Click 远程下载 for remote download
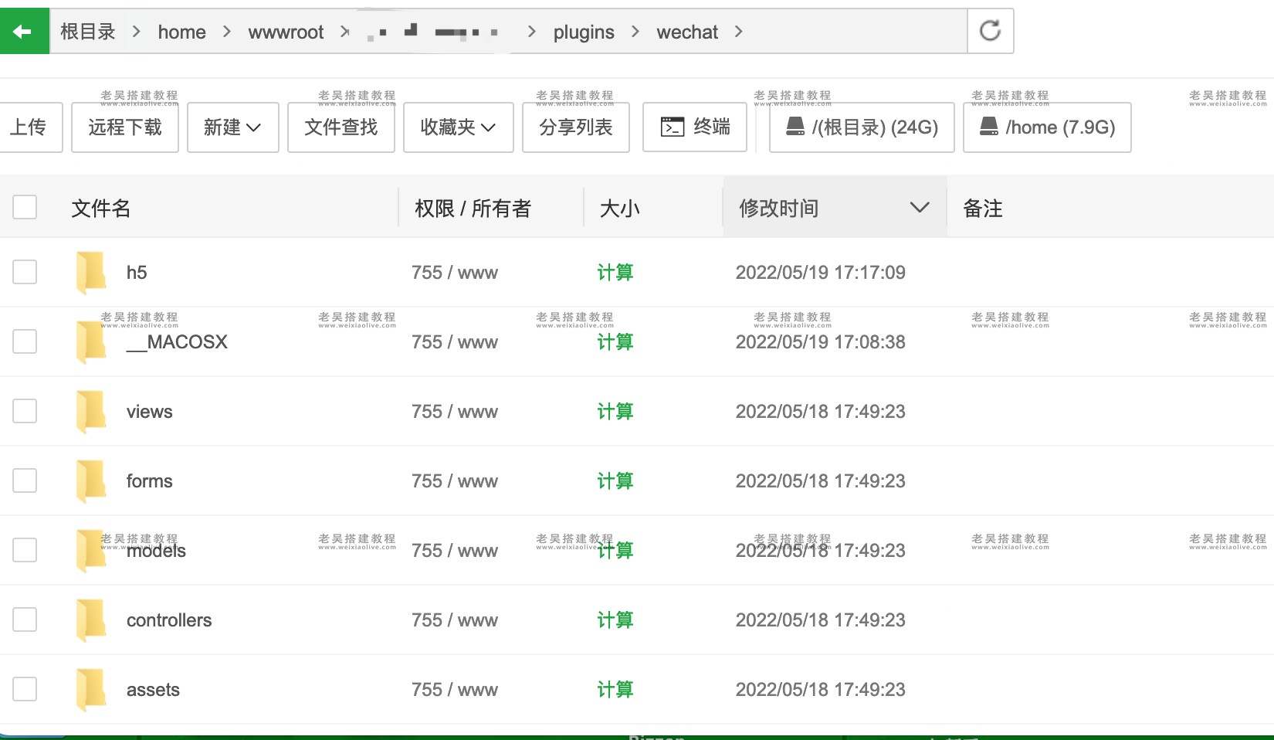 [124, 127]
